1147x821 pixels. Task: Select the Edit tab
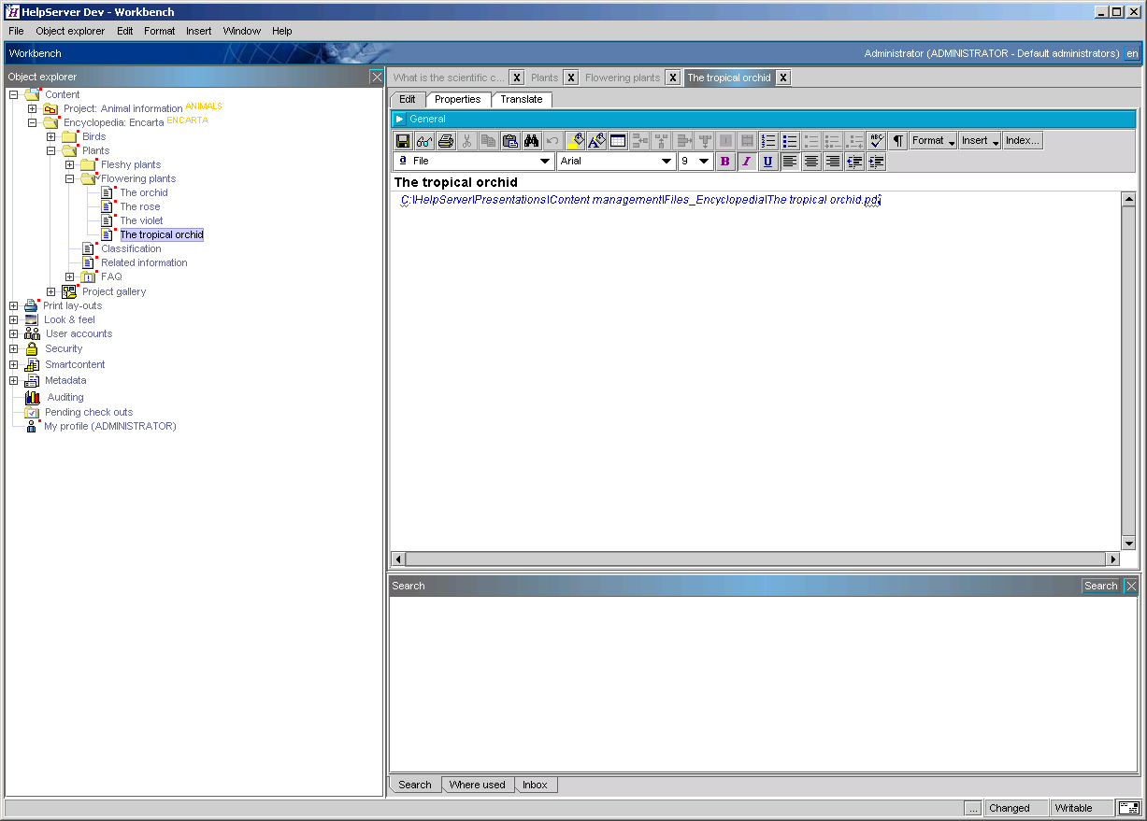point(408,99)
